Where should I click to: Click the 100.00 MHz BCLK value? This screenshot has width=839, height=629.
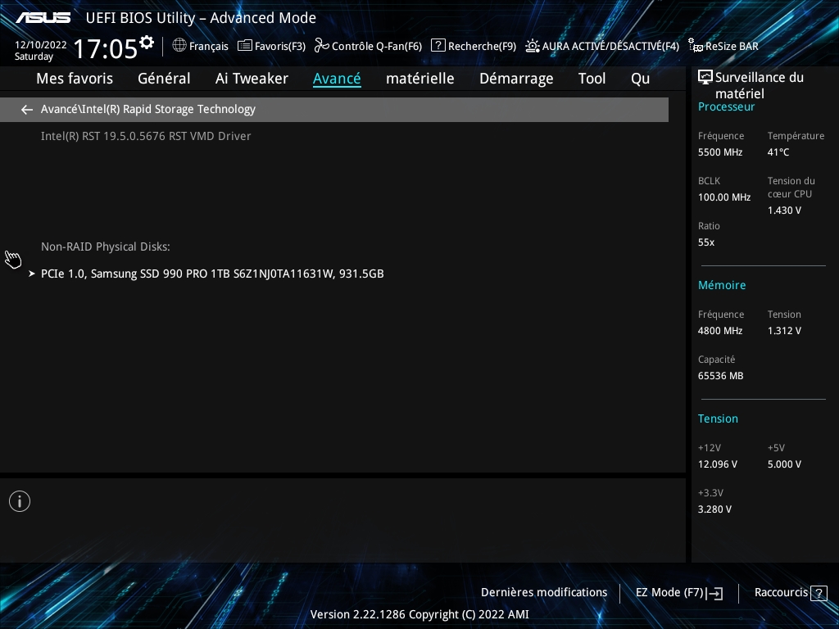pos(724,197)
